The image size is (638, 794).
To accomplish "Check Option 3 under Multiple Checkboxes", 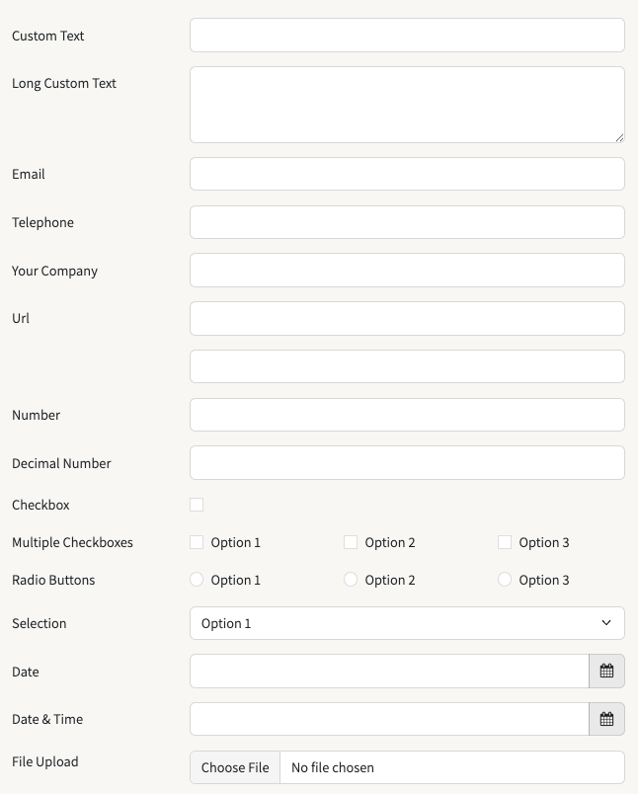I will [x=505, y=541].
